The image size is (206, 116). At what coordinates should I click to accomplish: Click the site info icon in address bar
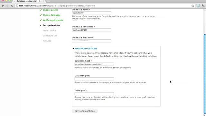[17, 6]
